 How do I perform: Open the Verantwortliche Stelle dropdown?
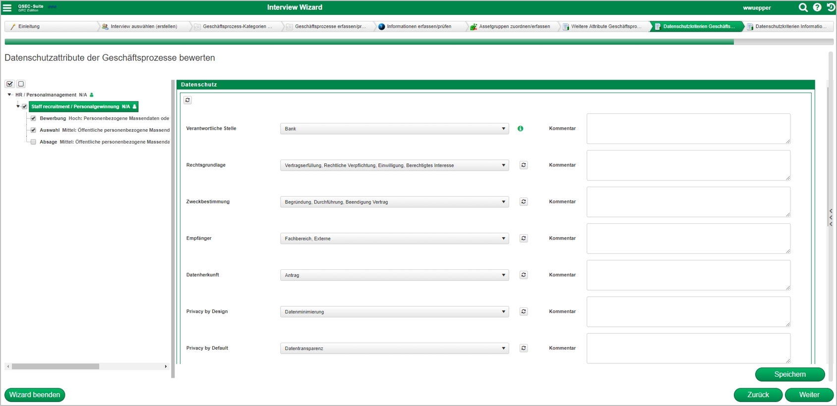(x=394, y=129)
